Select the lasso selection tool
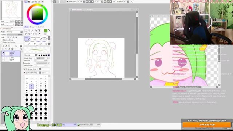 (29, 31)
